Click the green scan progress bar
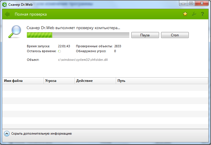The width and height of the screenshot is (211, 145). tap(78, 35)
